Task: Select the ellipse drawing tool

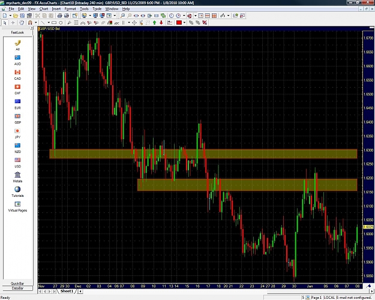Action: coord(61,23)
